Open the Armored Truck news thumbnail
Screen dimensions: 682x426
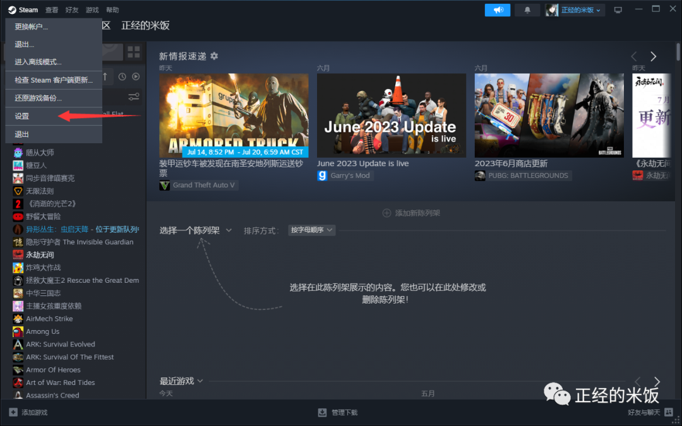click(x=234, y=115)
